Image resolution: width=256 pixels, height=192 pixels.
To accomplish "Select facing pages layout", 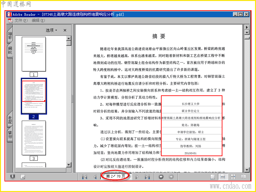I will pyautogui.click(x=244, y=177).
